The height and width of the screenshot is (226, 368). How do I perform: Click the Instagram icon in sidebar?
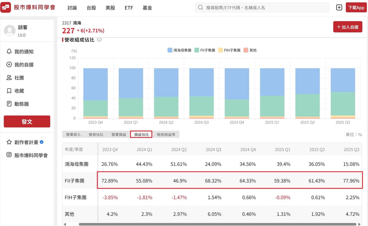pyautogui.click(x=9, y=155)
